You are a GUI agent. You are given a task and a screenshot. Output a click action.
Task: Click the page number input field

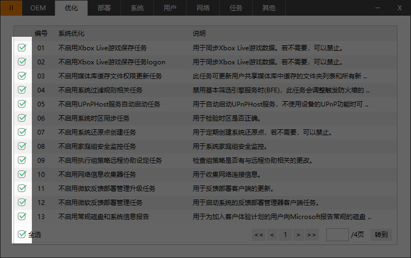[338, 235]
